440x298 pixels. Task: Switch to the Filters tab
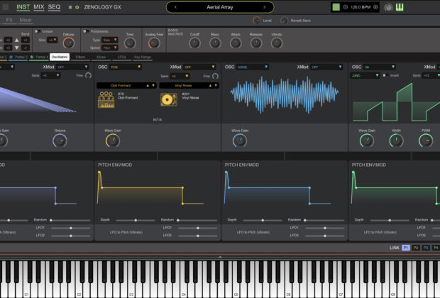click(80, 56)
